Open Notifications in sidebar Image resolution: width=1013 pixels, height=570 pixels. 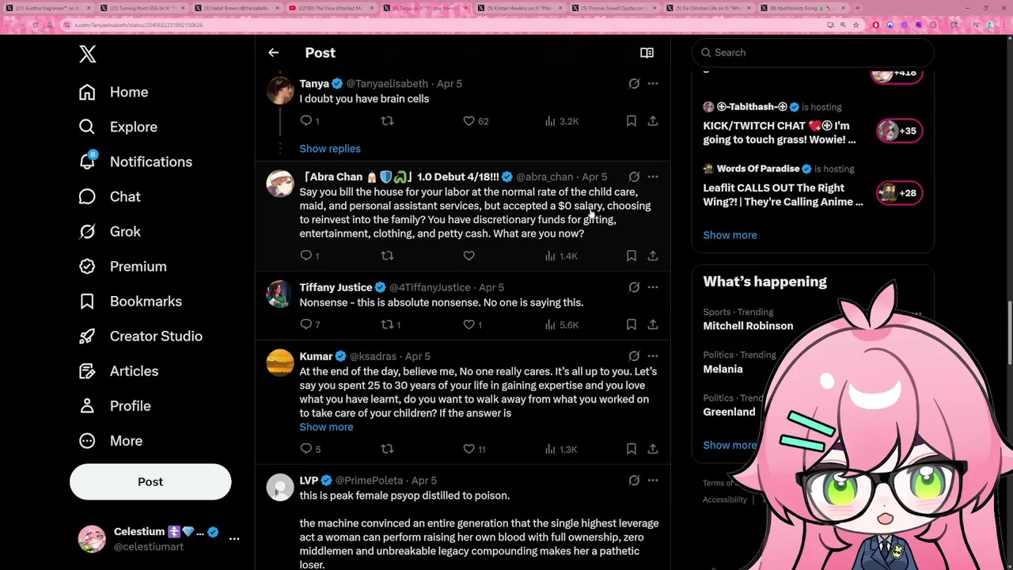click(x=135, y=161)
